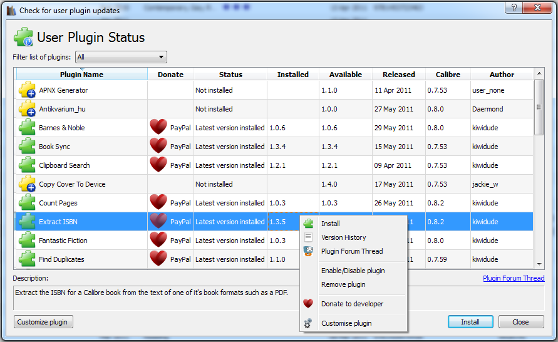The image size is (558, 342).
Task: Click the User Plugin Status header icon
Action: pyautogui.click(x=24, y=37)
